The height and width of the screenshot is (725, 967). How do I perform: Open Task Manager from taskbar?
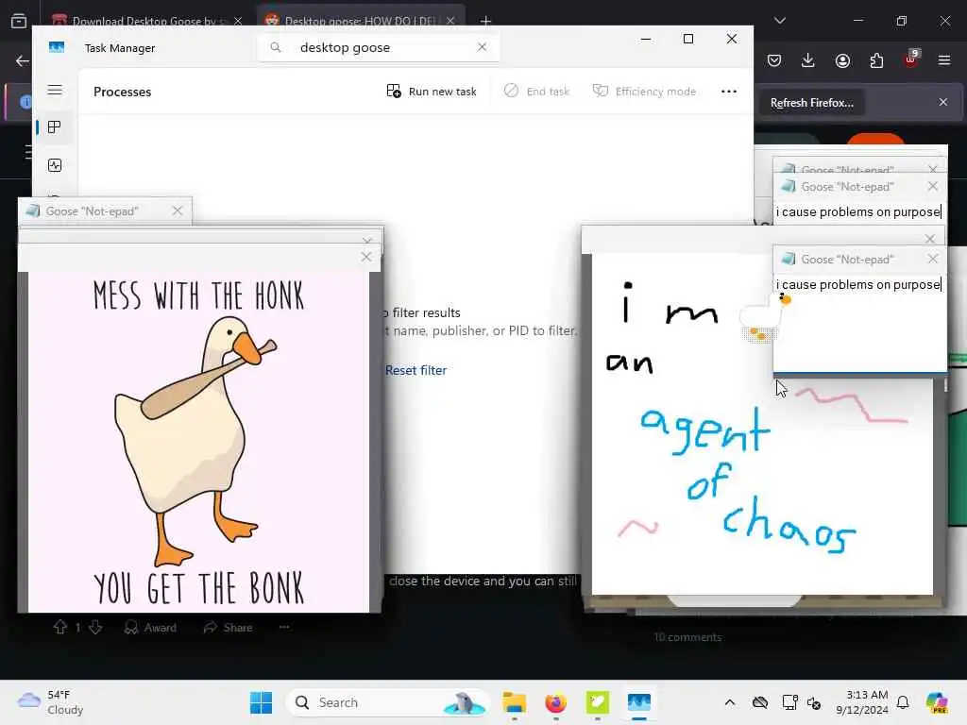click(639, 702)
